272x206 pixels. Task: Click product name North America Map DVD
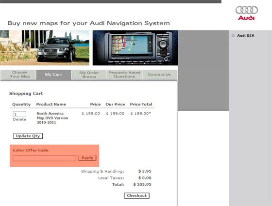click(52, 118)
